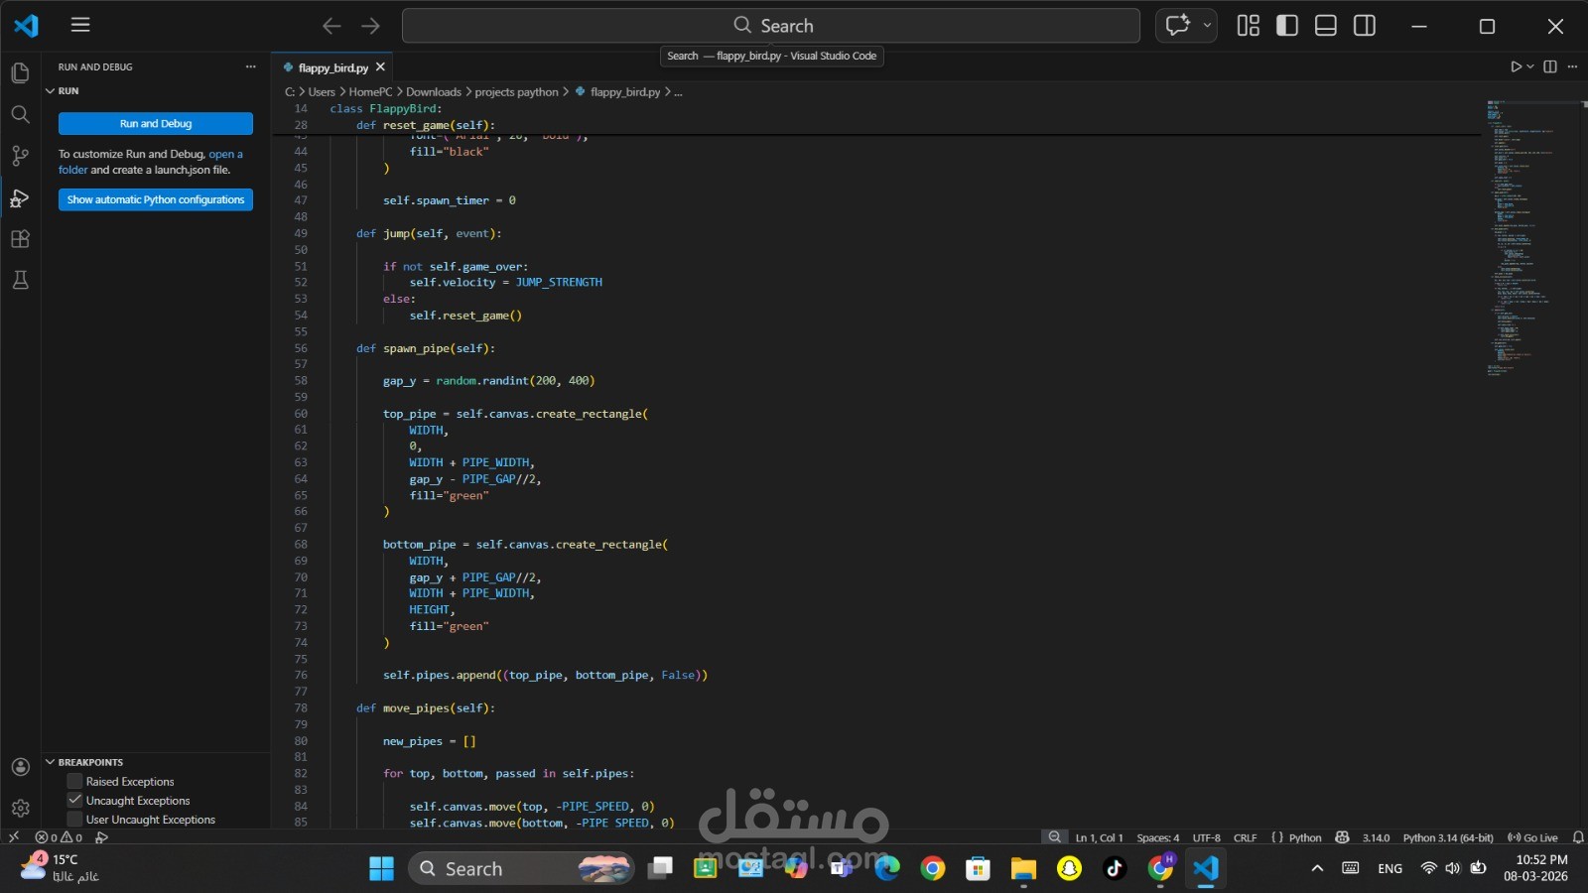Uncheck Uncaught Exceptions breakpoint
The width and height of the screenshot is (1588, 893).
[x=74, y=800]
